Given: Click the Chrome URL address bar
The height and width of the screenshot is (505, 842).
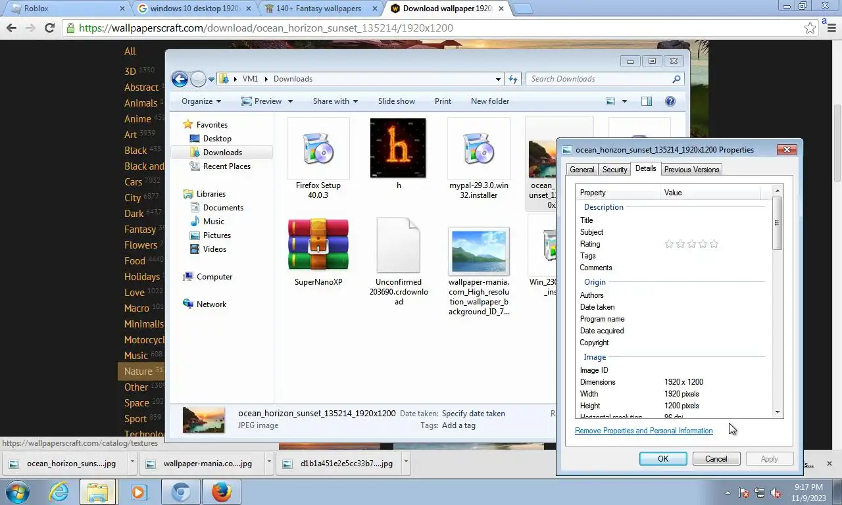Looking at the screenshot, I should (434, 28).
